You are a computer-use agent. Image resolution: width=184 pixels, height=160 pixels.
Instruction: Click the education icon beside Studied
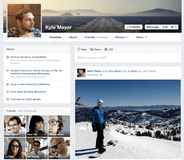tap(8, 71)
